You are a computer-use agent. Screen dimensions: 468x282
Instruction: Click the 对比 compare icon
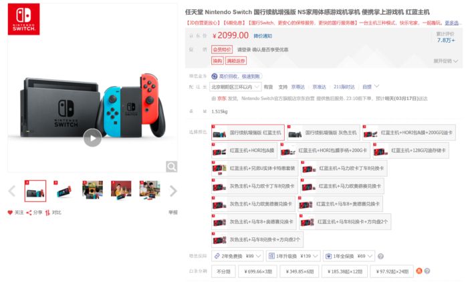click(47, 213)
